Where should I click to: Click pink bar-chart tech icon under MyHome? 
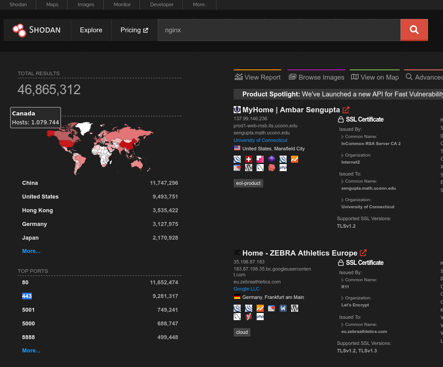coord(260,159)
